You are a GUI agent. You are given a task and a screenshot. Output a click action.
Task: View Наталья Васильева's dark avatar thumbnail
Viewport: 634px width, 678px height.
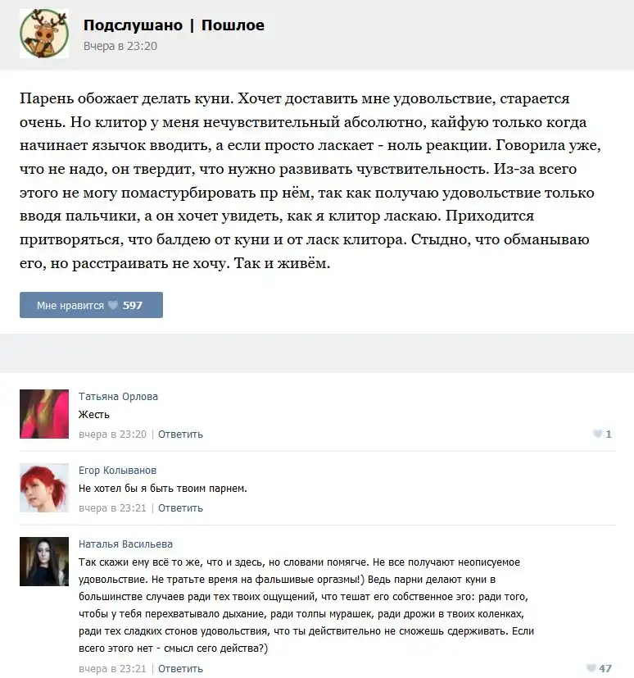coord(44,562)
